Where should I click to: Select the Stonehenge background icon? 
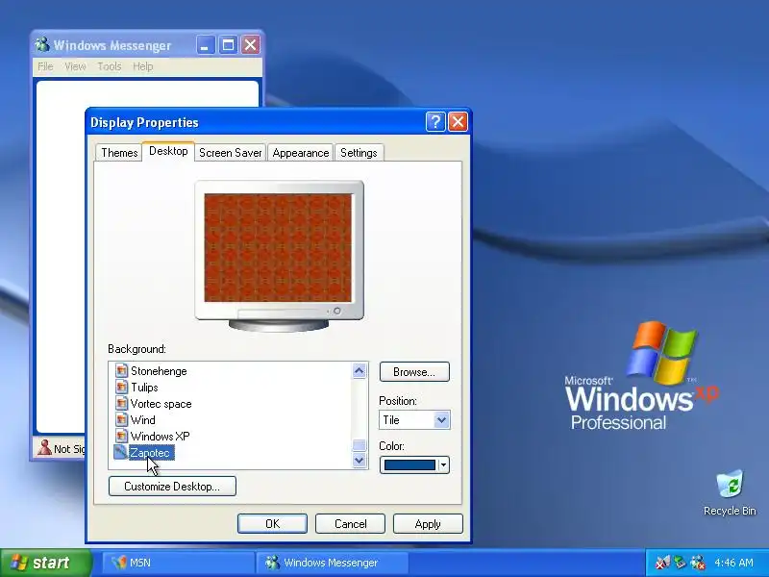click(121, 370)
